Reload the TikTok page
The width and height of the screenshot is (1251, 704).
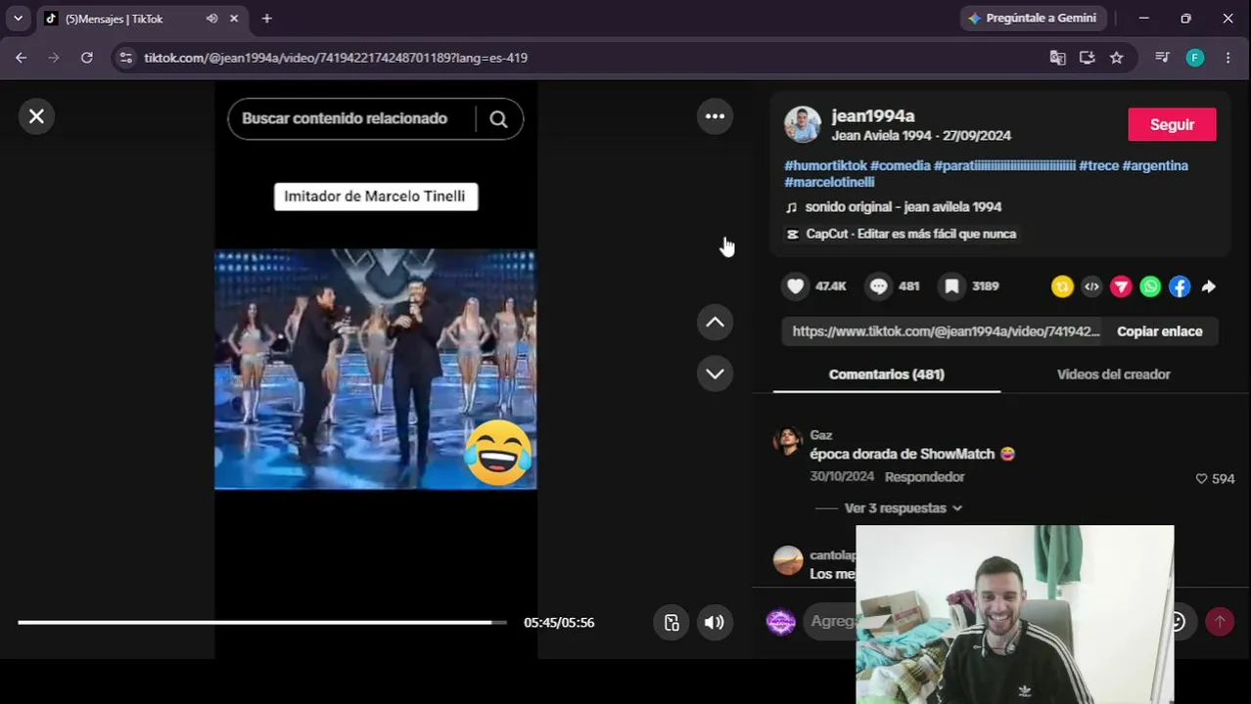[x=86, y=58]
